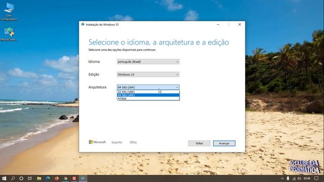Open the Ofício legal link

tap(133, 143)
